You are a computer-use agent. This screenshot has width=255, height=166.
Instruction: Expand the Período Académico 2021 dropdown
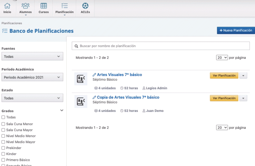pos(32,77)
